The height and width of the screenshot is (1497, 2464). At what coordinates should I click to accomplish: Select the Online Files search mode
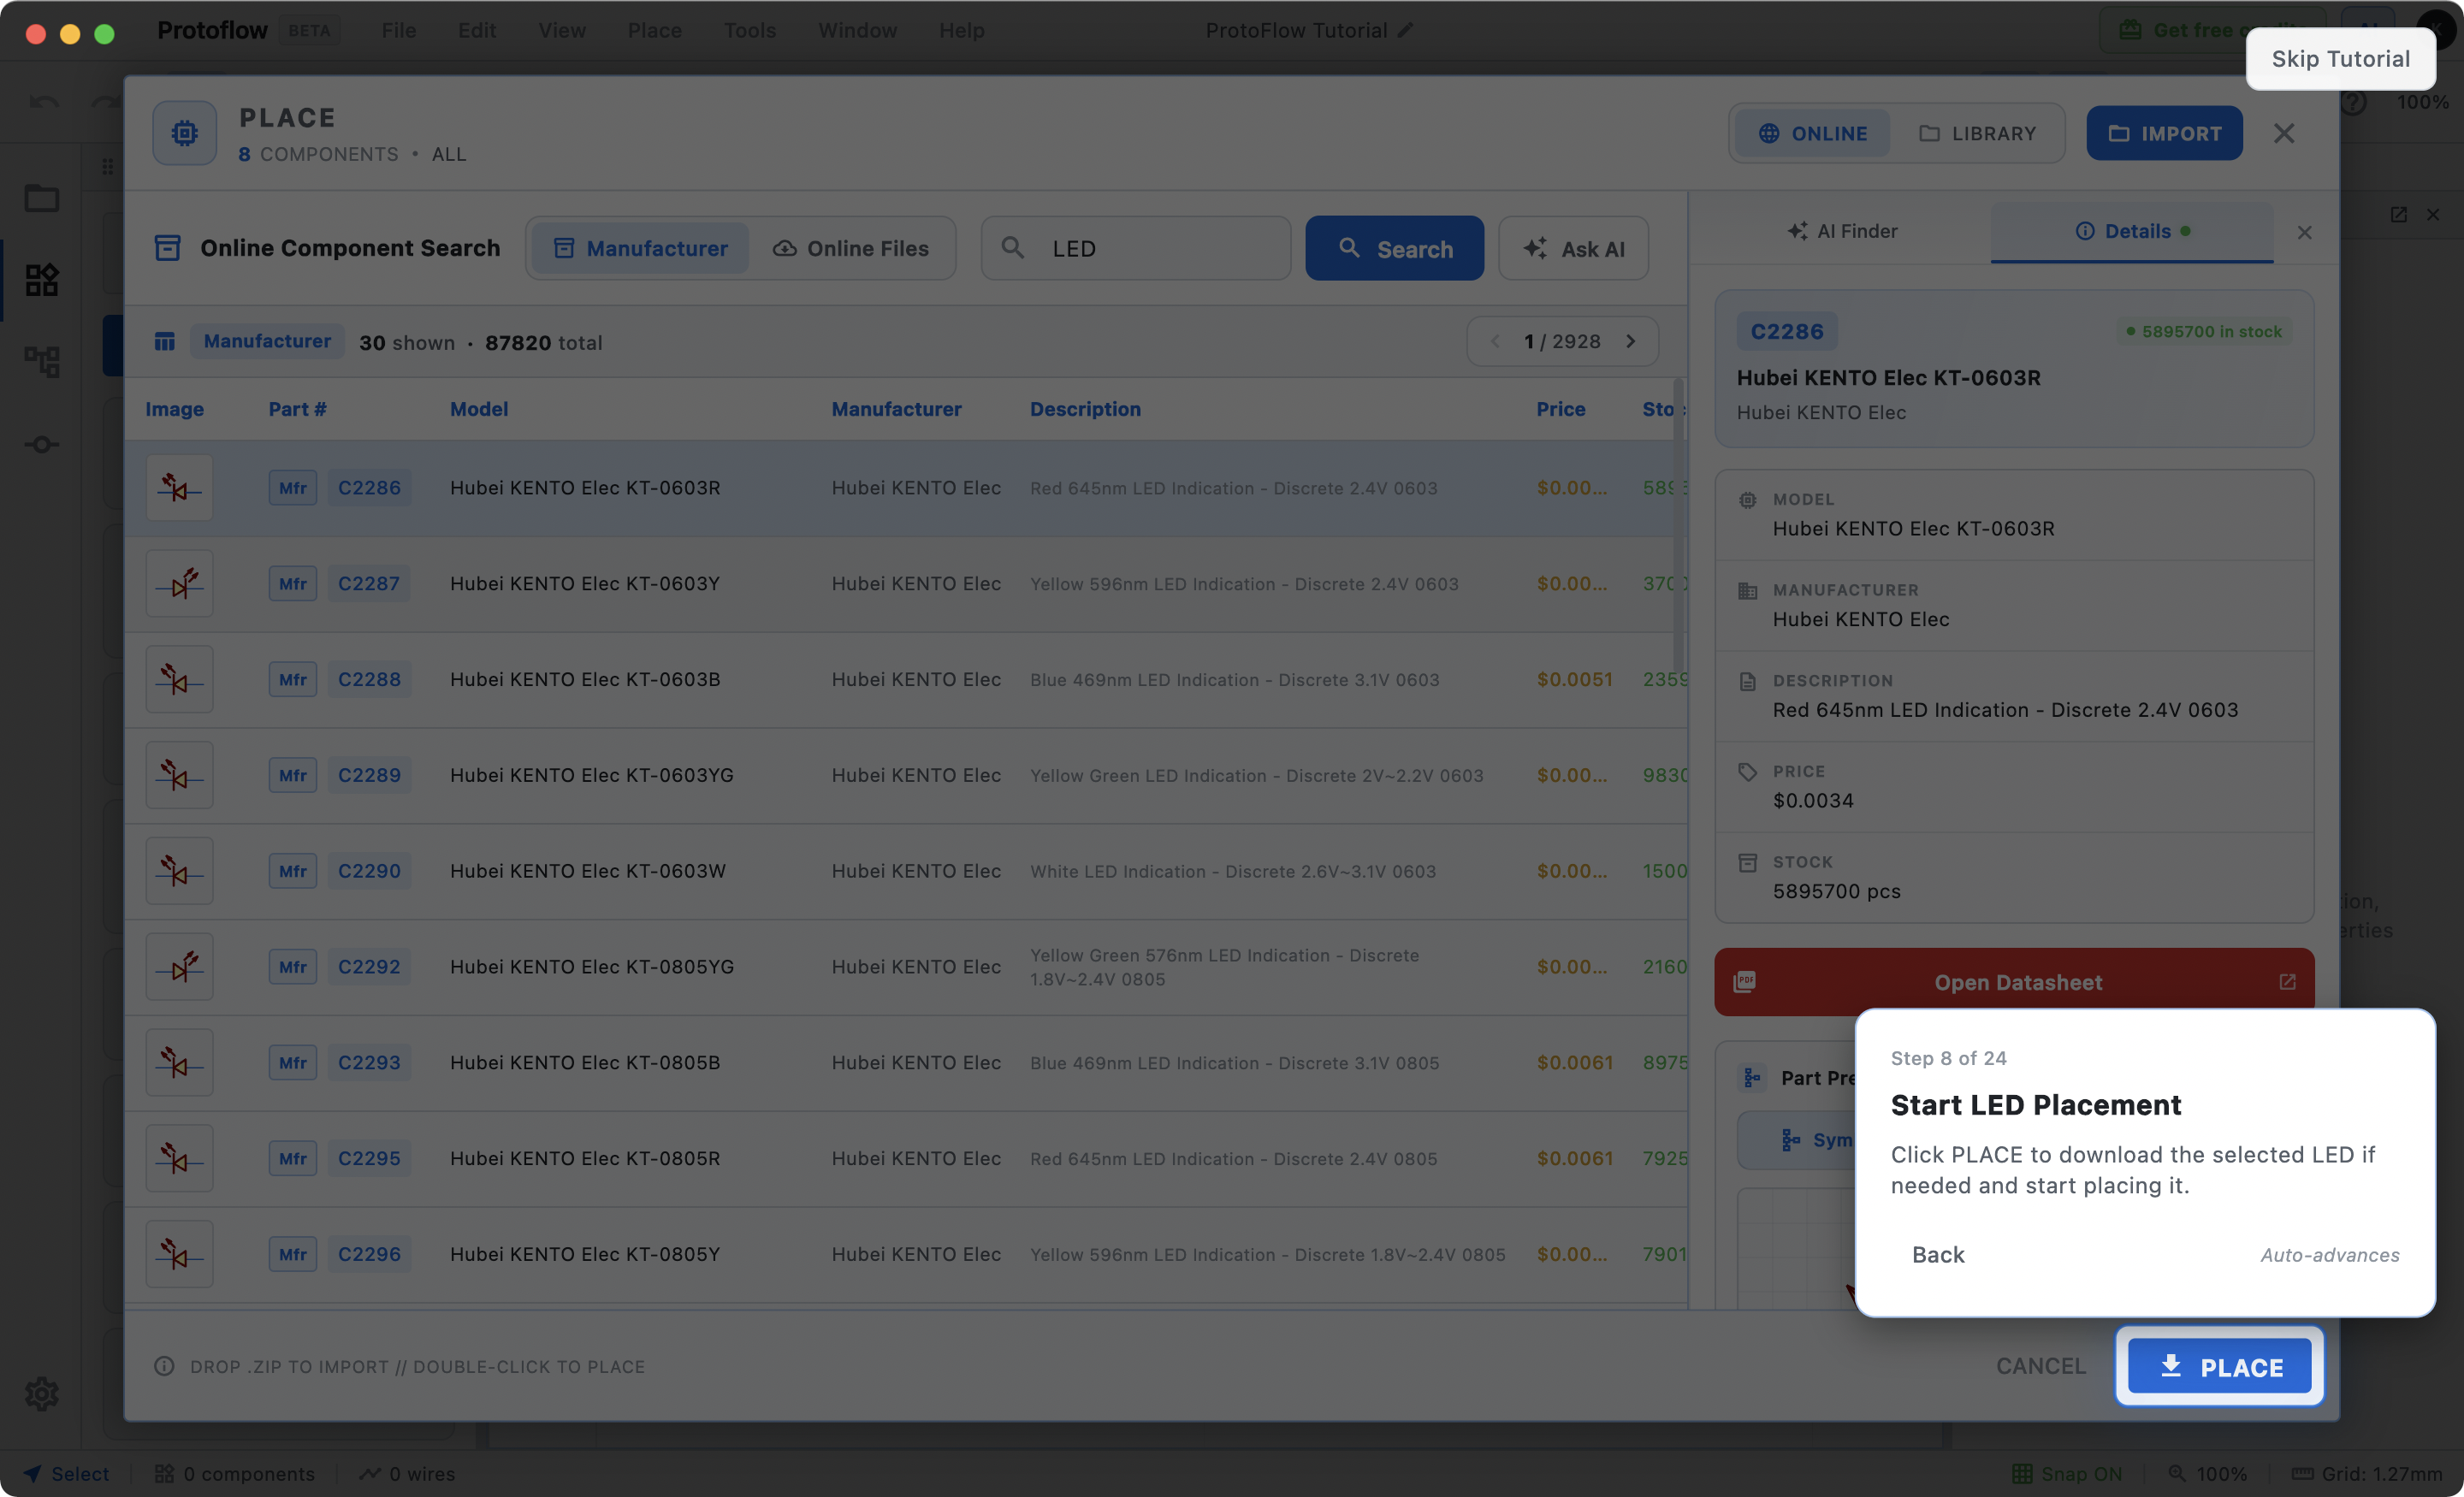(x=851, y=248)
